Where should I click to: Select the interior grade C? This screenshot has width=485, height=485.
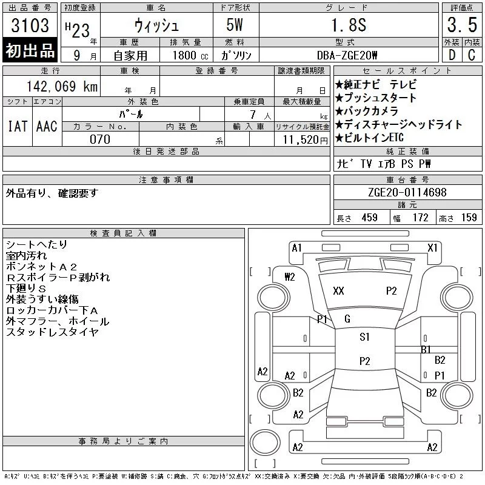pos(472,55)
